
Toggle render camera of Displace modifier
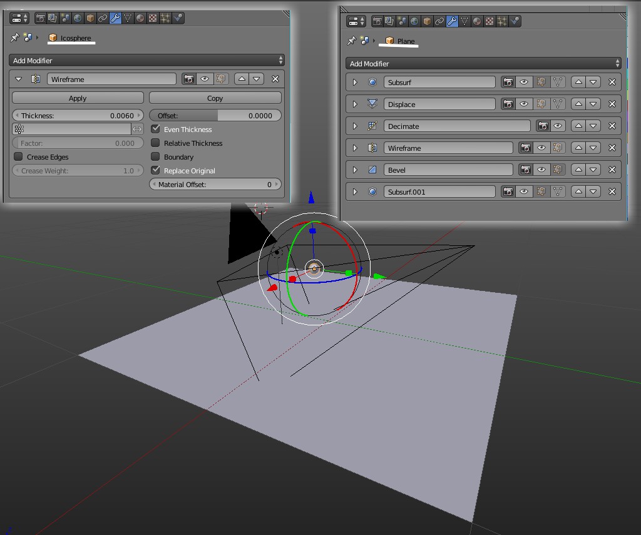508,104
